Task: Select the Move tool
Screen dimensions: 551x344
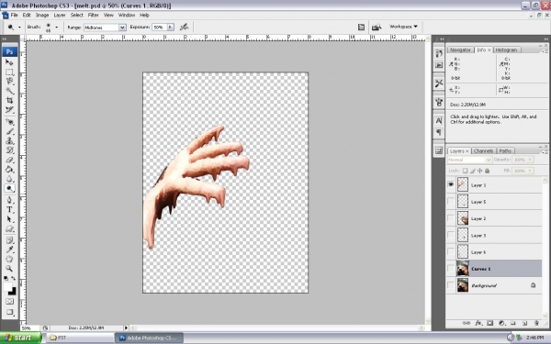Action: coord(9,62)
